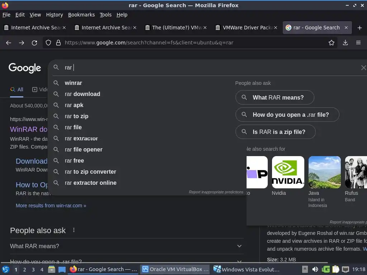
Task: Go forward with the forward arrow
Action: pos(21,43)
